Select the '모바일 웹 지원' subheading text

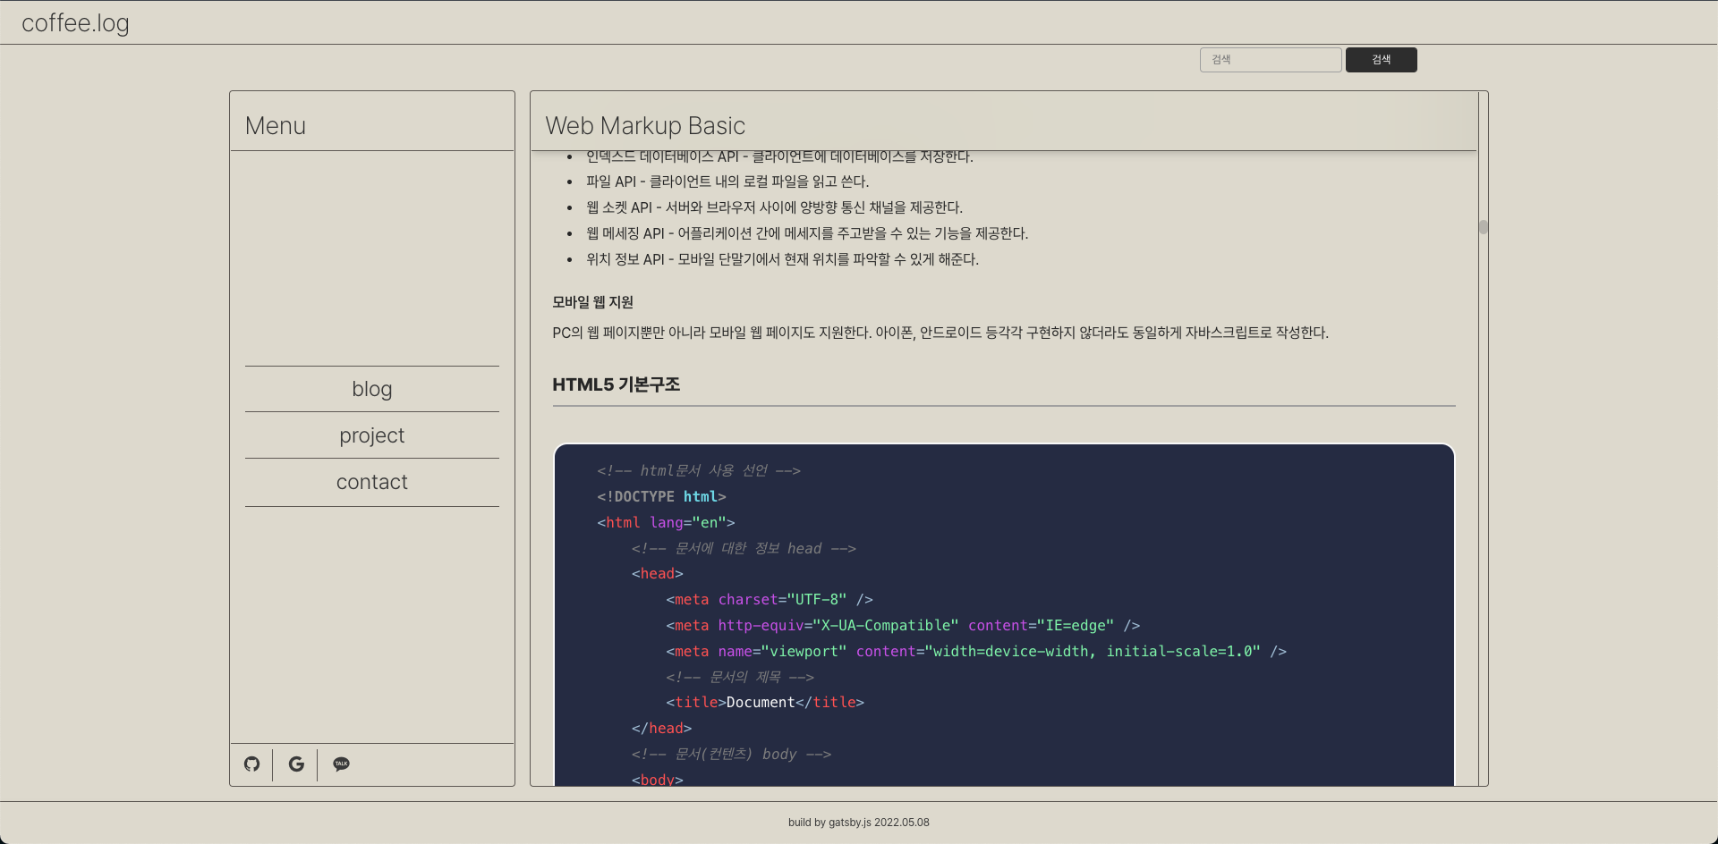pos(592,302)
